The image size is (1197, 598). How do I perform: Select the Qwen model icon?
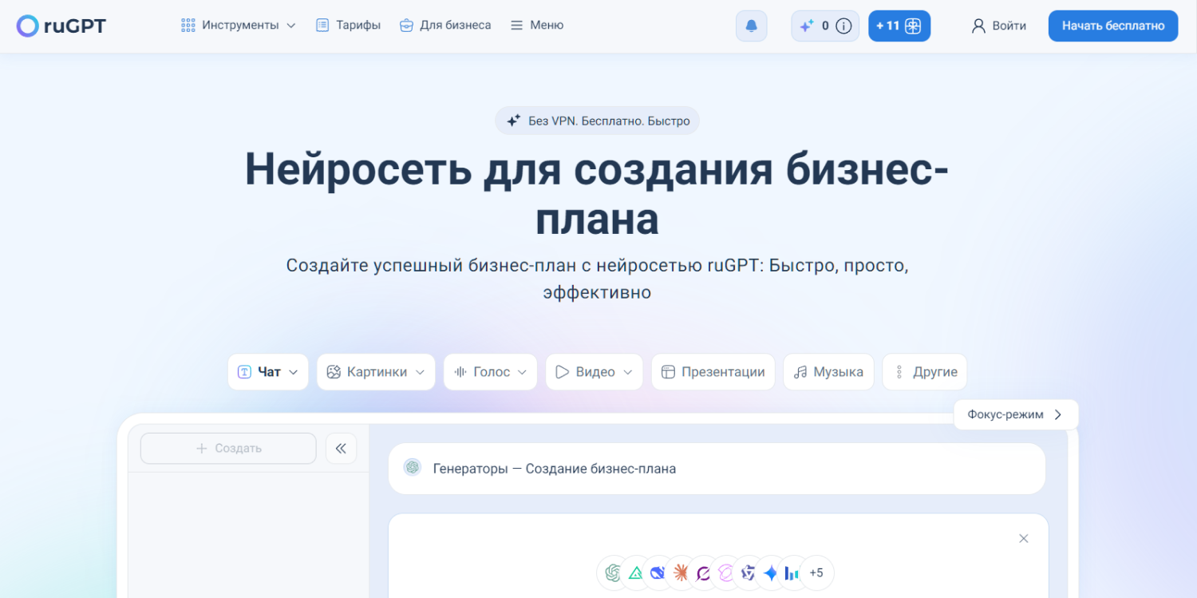coord(748,572)
